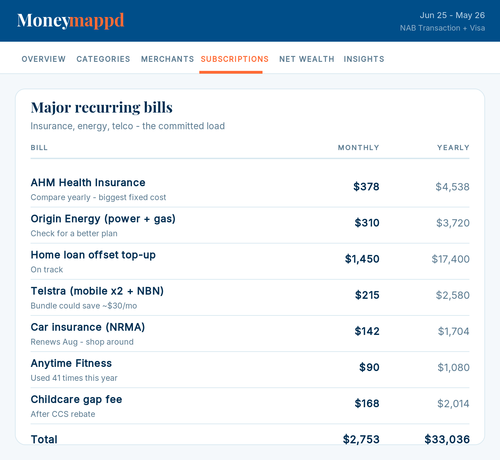Click the 'Bundle could save ~$30/mo' note
The image size is (500, 460).
coord(84,306)
